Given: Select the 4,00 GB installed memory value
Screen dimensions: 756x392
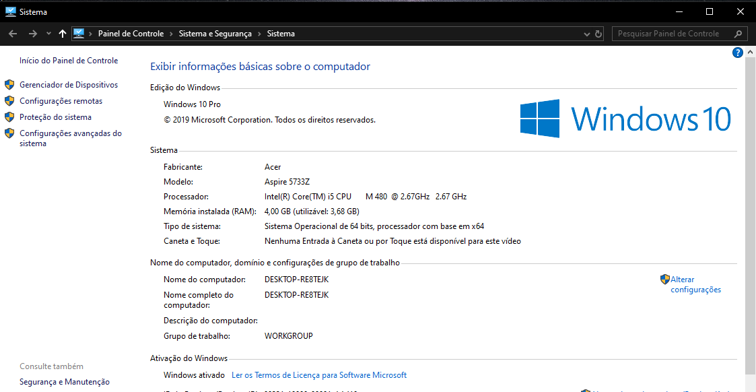Looking at the screenshot, I should pyautogui.click(x=312, y=211).
